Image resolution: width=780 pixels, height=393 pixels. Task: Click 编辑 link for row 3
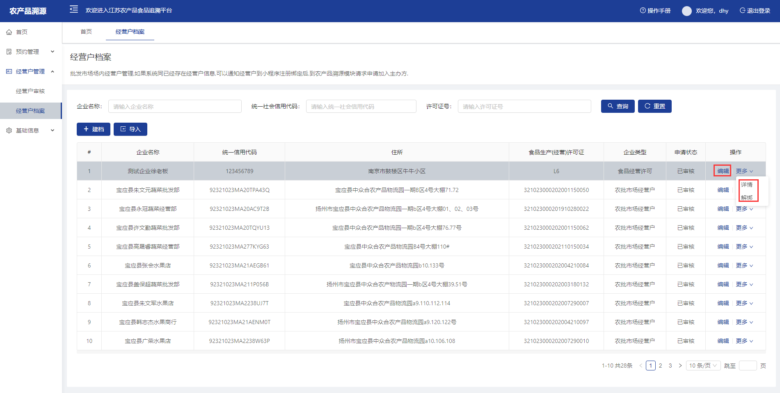[x=723, y=209]
